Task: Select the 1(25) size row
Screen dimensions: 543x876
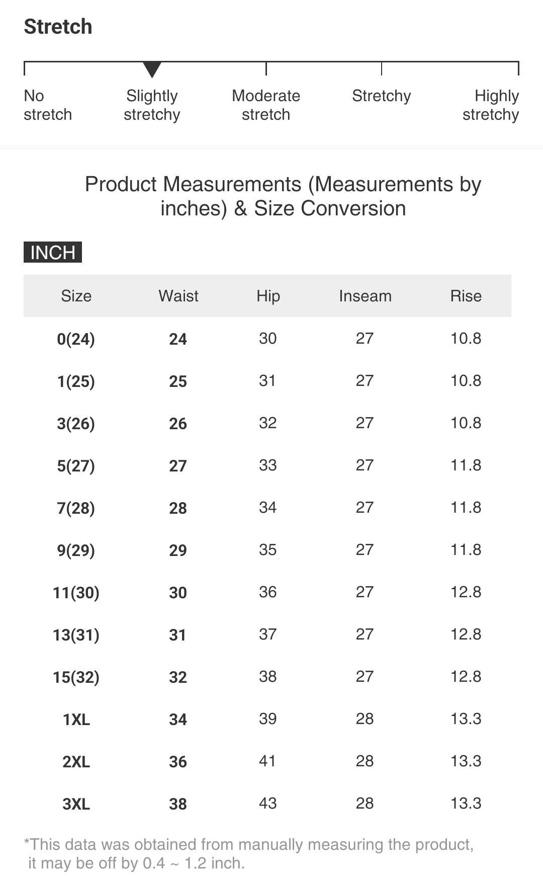Action: (76, 381)
